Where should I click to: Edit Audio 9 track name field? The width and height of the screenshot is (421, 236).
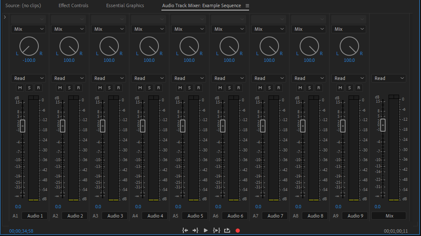(355, 216)
